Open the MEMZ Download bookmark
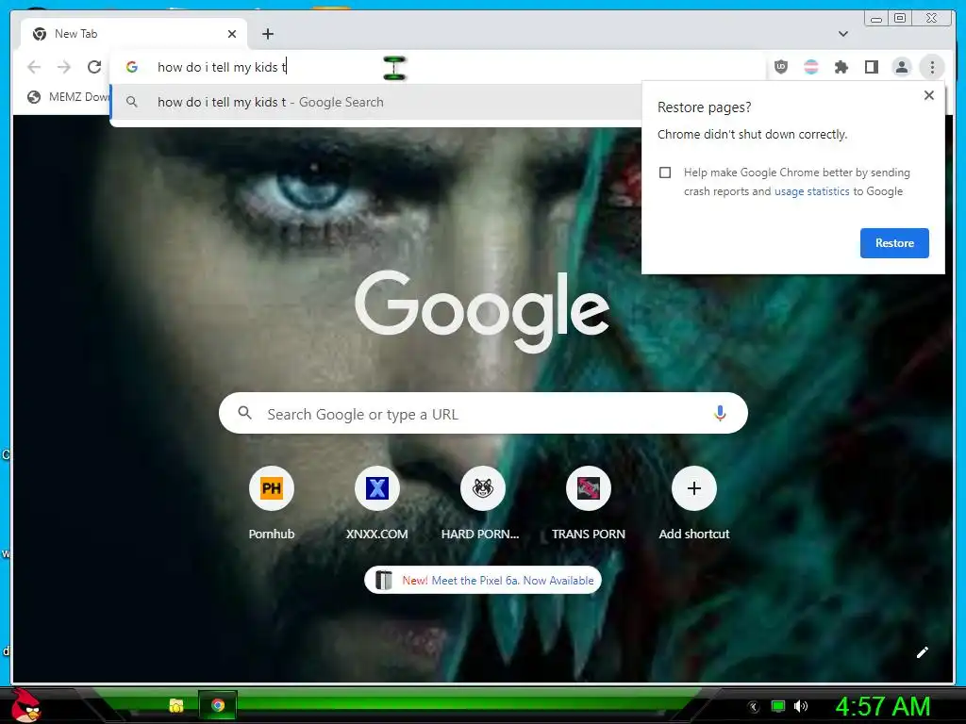 68,97
